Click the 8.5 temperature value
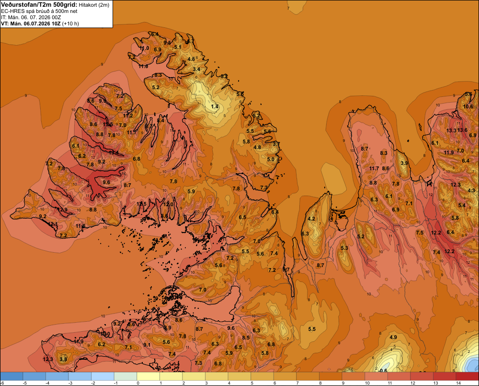The height and width of the screenshot is (386, 479). (246, 338)
